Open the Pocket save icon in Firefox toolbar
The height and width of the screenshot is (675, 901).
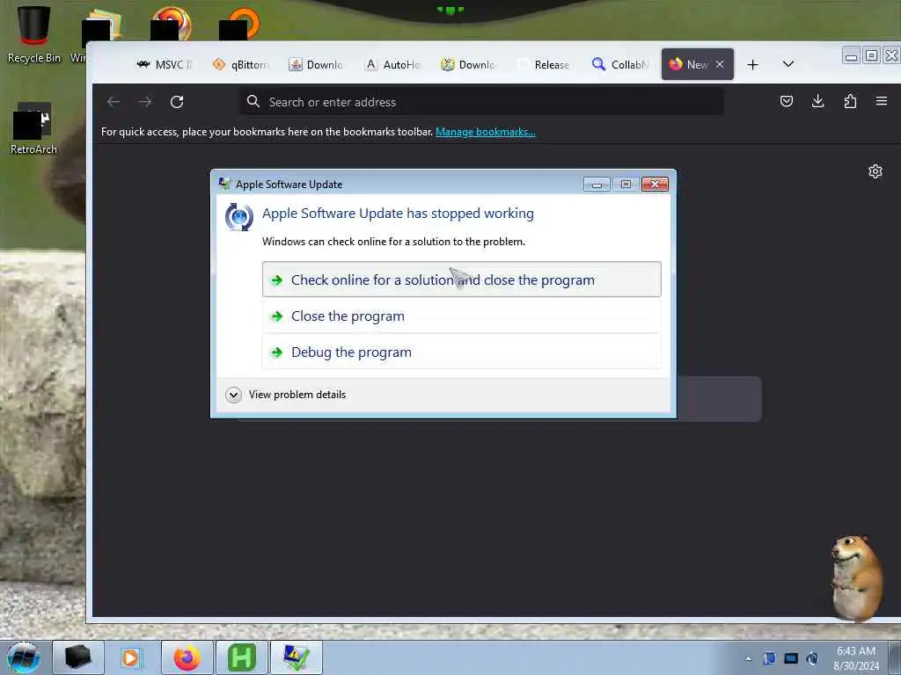(x=787, y=102)
